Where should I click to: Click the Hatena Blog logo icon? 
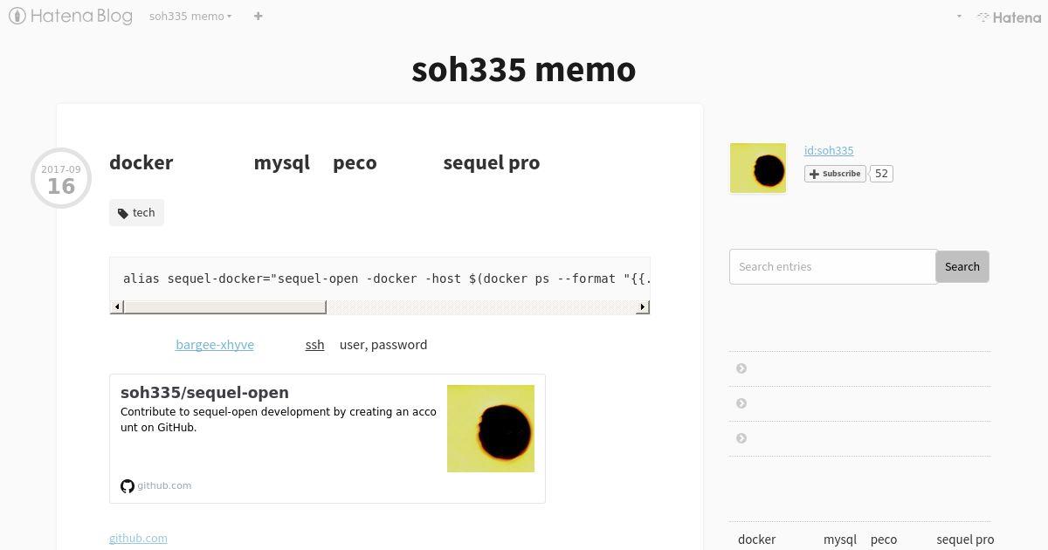point(17,16)
